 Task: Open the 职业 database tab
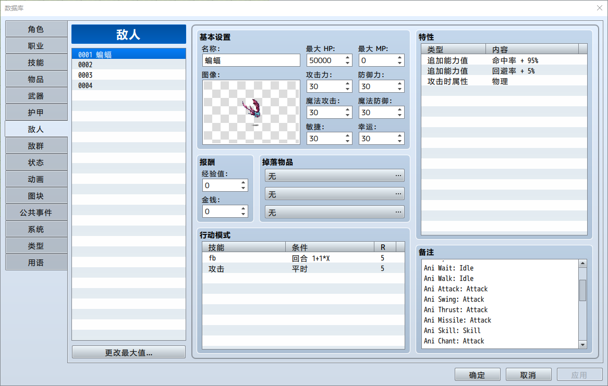36,46
